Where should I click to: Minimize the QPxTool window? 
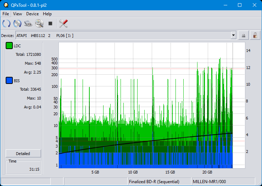[225, 5]
